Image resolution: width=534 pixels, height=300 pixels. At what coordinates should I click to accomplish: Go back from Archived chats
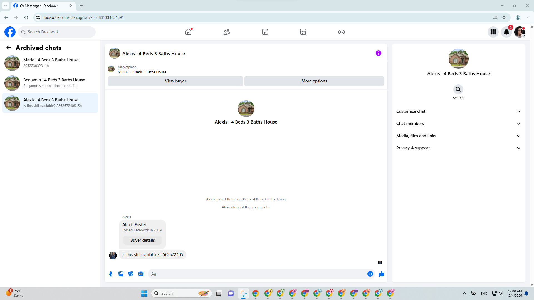tap(9, 47)
